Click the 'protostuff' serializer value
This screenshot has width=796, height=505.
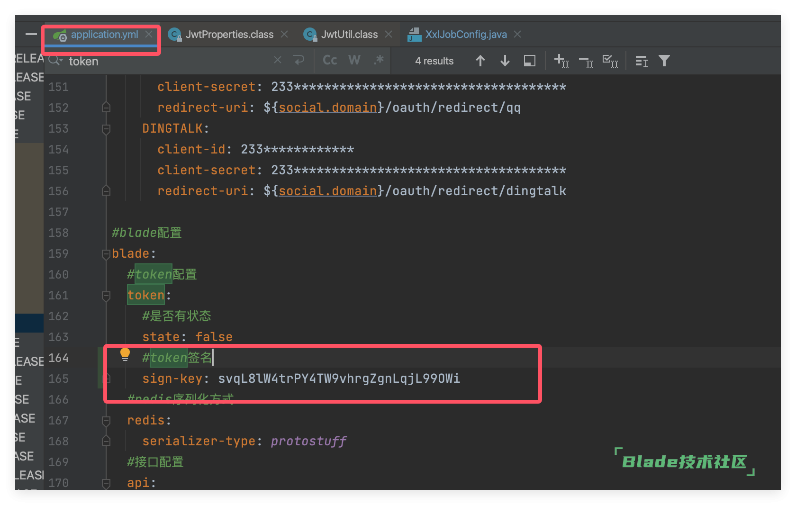[308, 441]
